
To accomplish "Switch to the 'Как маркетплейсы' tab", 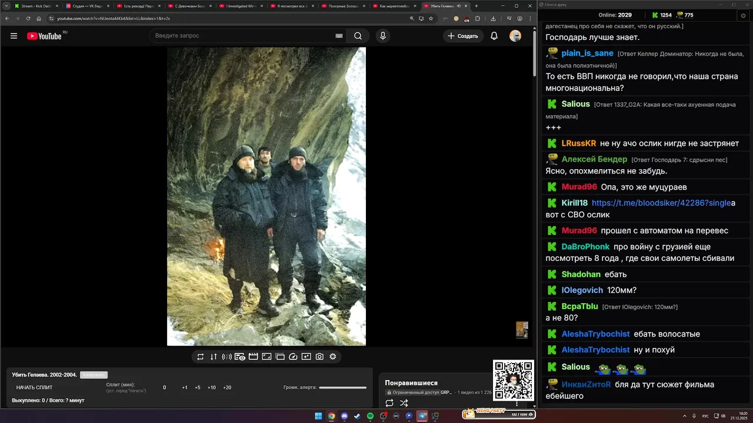I will [x=395, y=6].
